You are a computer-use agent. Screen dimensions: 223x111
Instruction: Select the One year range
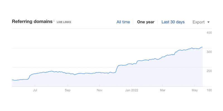point(146,22)
